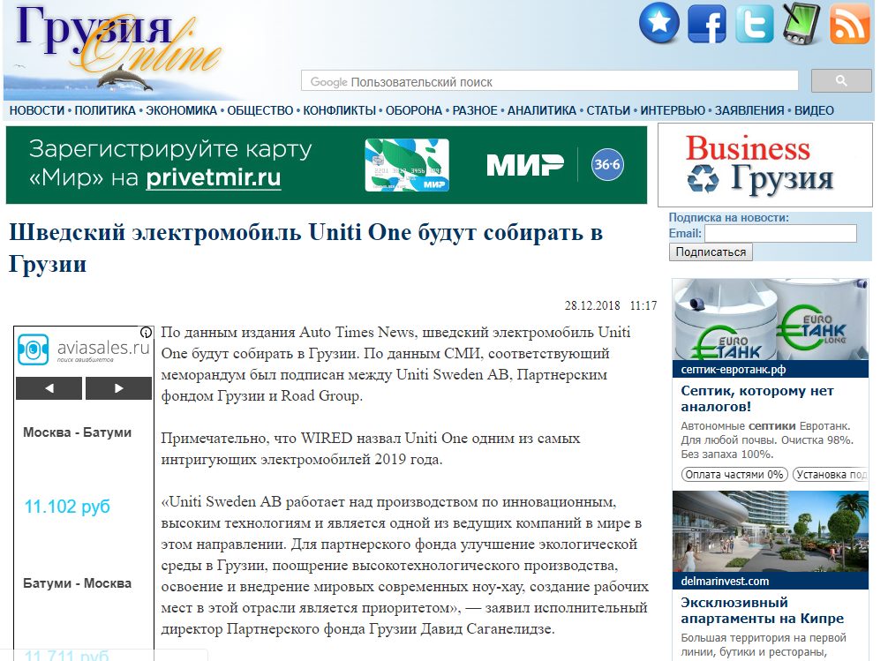The width and height of the screenshot is (888, 661).
Task: Click the paragraph mentioning WIRED
Action: [x=371, y=448]
